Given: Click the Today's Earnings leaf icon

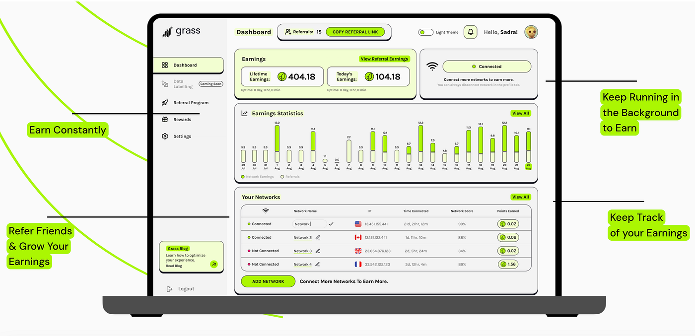Looking at the screenshot, I should tap(369, 76).
